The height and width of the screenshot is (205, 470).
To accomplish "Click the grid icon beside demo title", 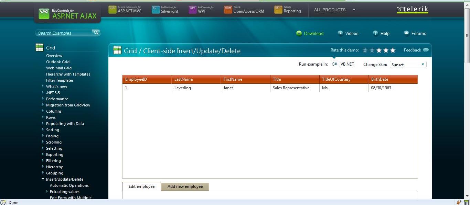I will [117, 50].
